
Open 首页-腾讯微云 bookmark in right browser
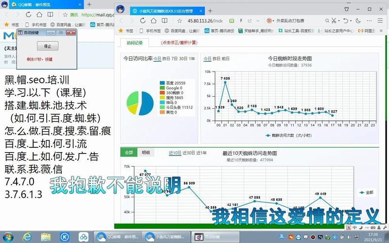click(x=219, y=31)
